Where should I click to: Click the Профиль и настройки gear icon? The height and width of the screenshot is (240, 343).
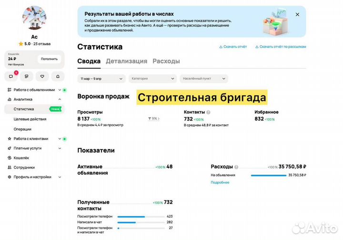coord(10,177)
